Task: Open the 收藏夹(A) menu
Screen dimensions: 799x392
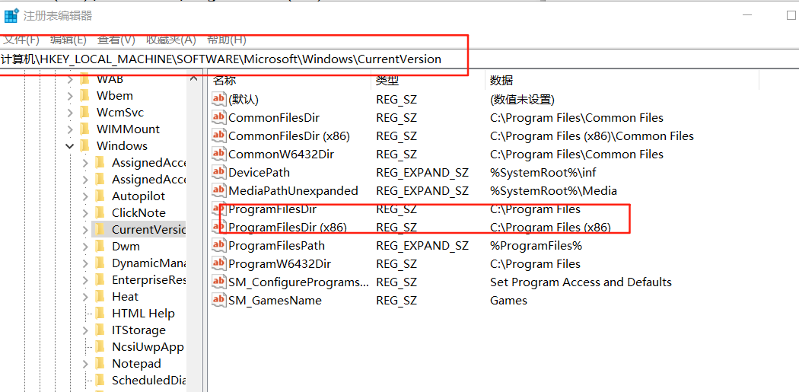Action: 170,40
